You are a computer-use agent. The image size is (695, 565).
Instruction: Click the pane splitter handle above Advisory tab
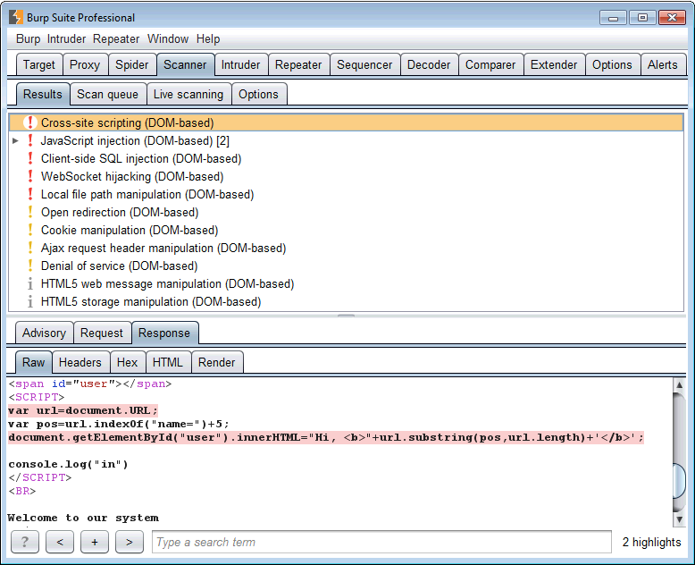point(347,316)
